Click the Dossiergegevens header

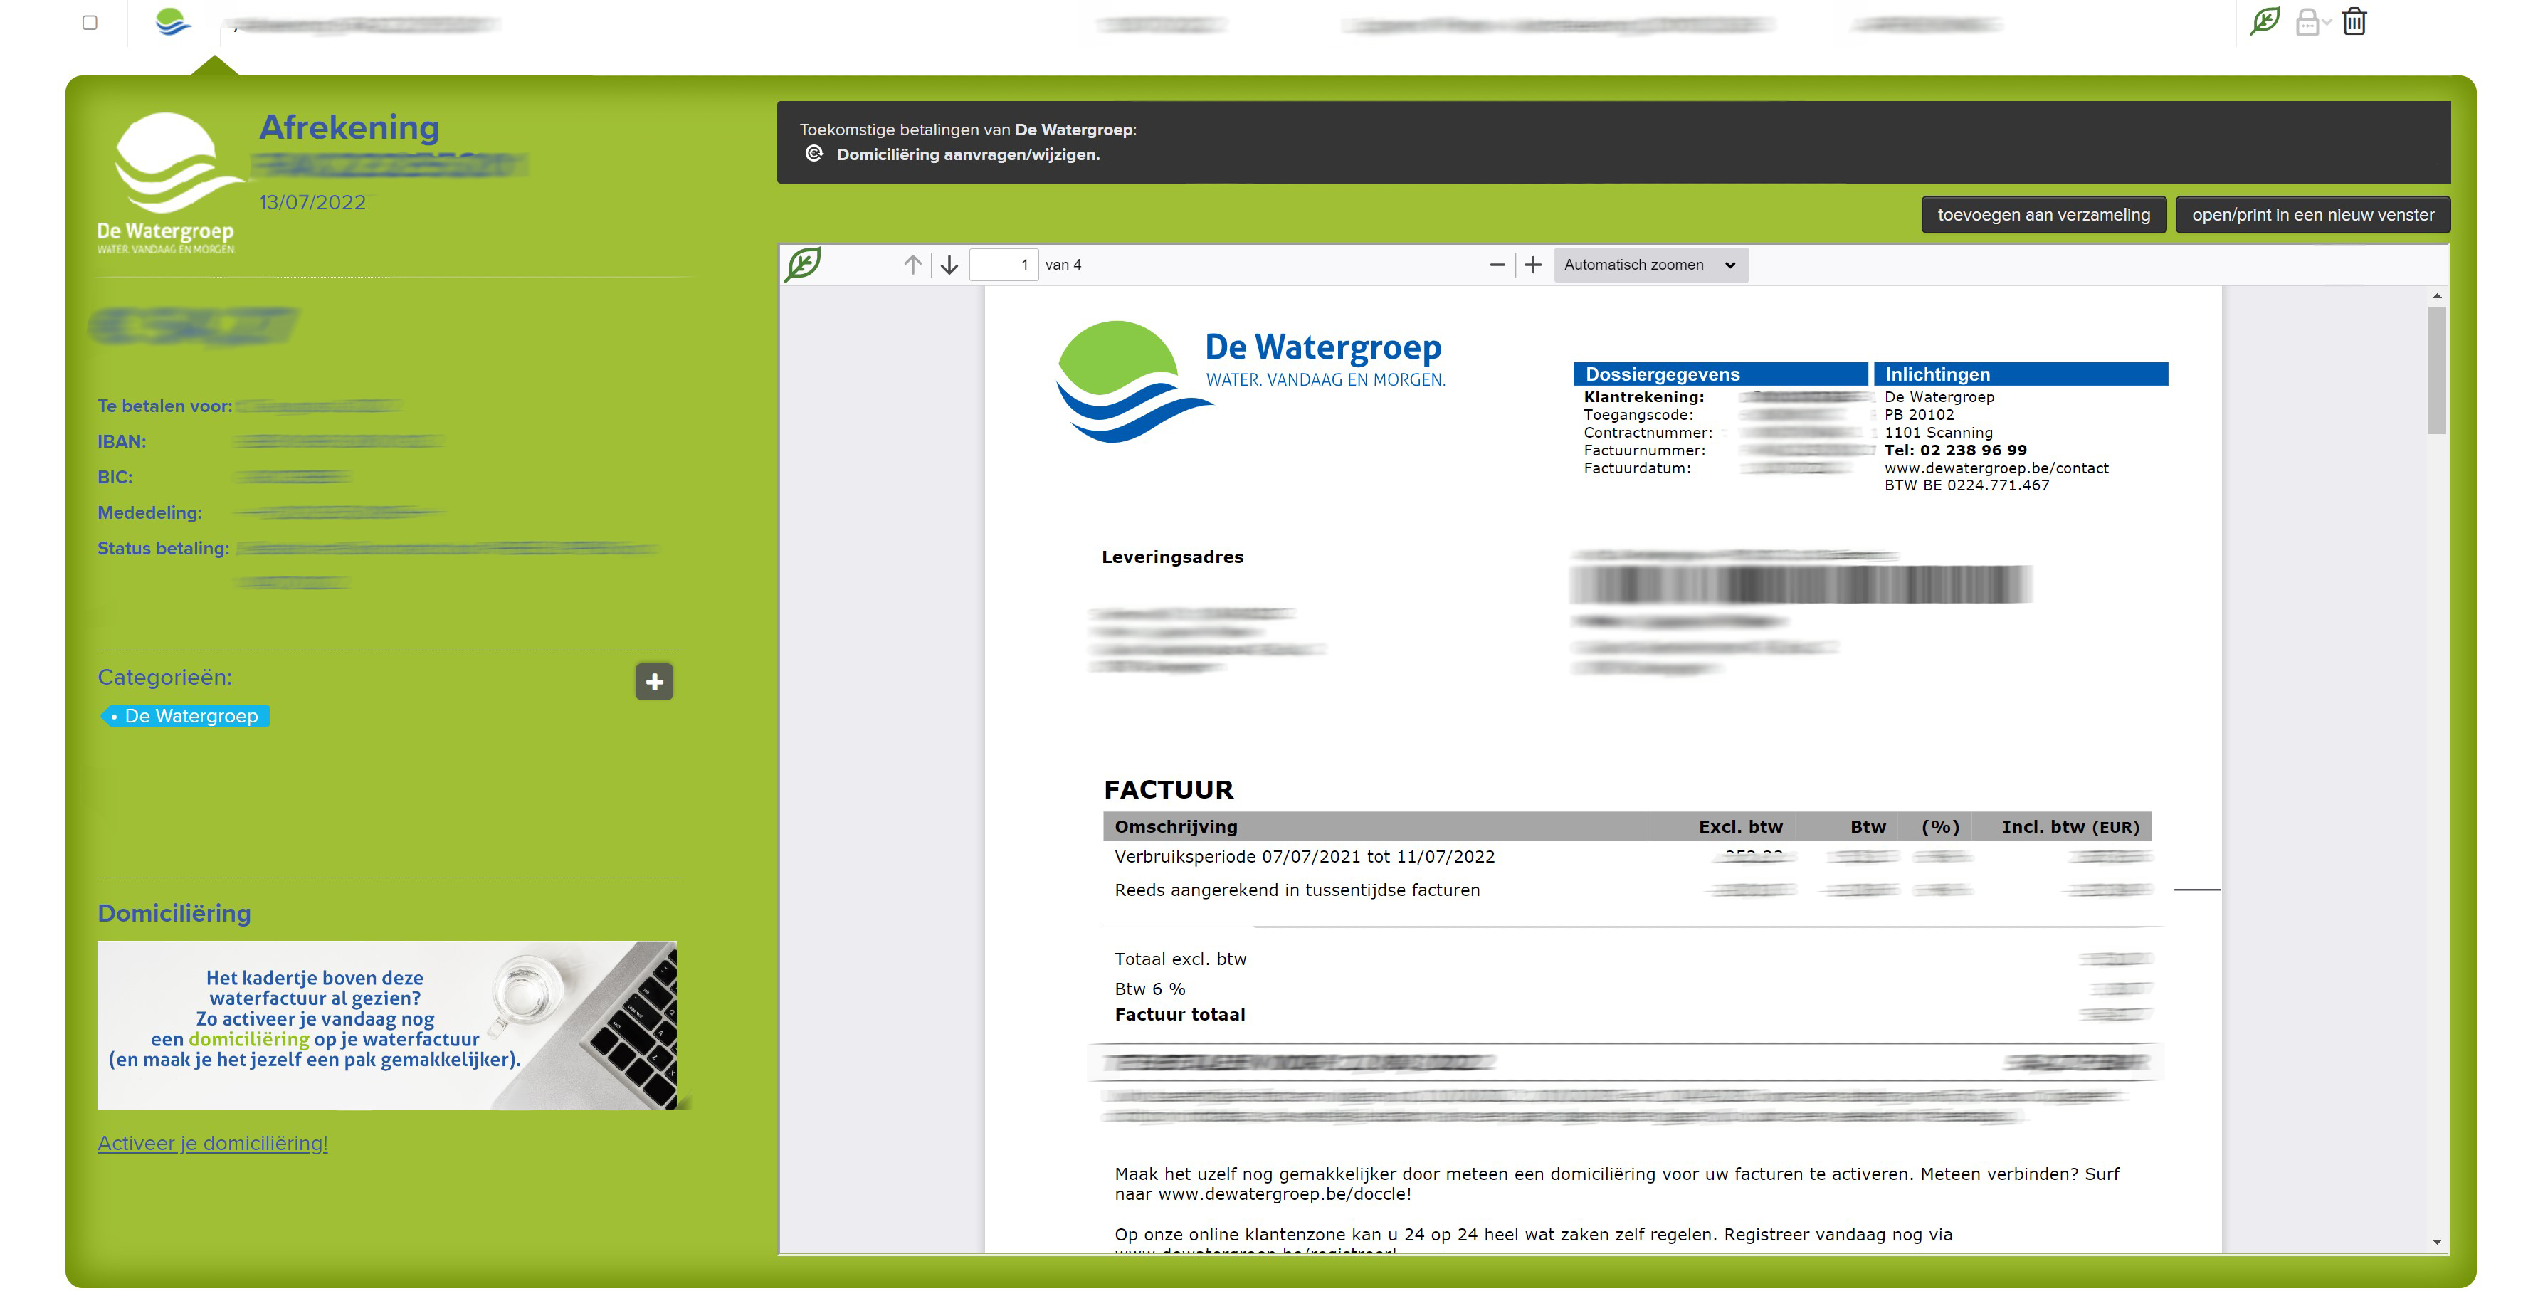coord(1720,374)
